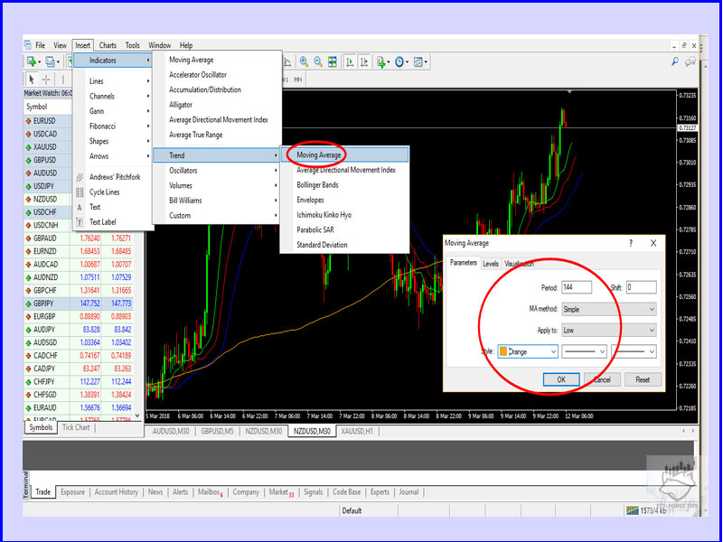The height and width of the screenshot is (542, 723).
Task: Expand the Channels submenu
Action: [x=113, y=97]
